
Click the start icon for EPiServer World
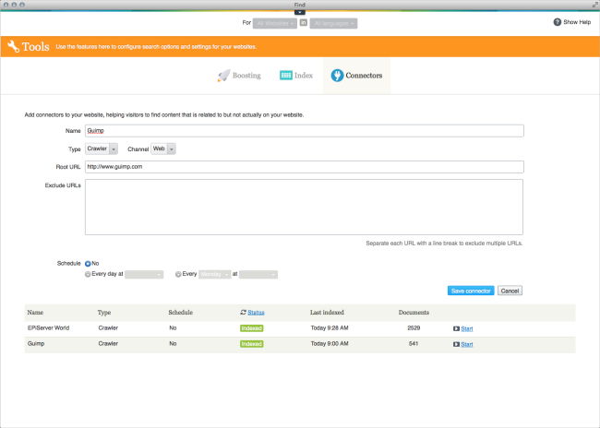[x=456, y=327]
